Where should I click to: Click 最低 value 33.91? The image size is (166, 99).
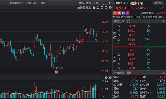135,81
